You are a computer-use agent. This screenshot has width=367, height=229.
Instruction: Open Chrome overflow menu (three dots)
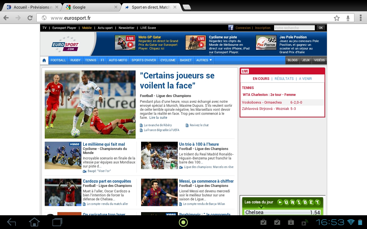(x=360, y=18)
